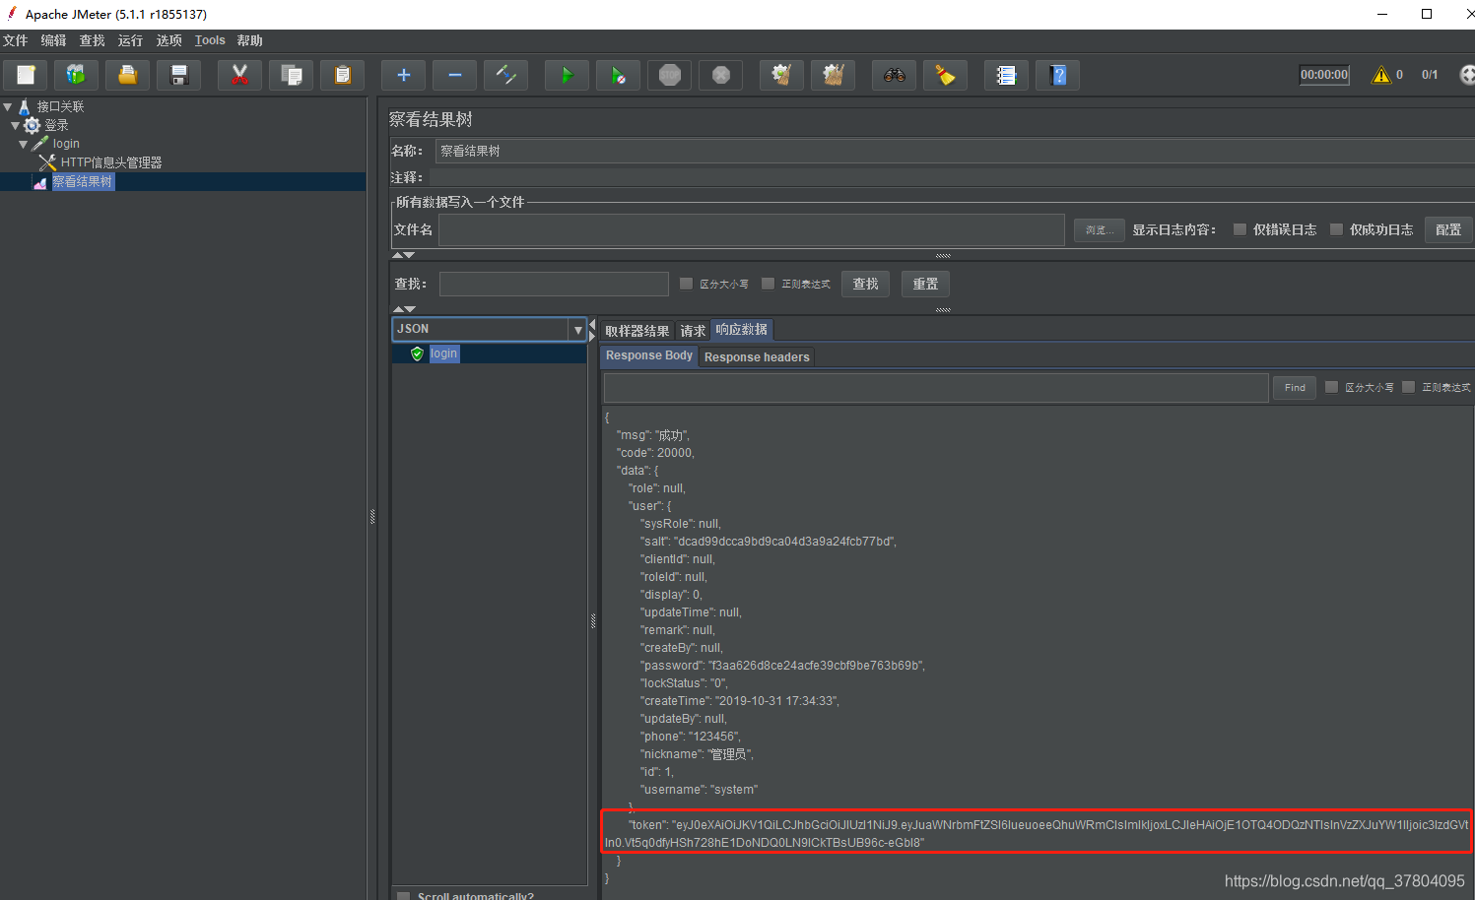Start the test with green arrow
The height and width of the screenshot is (900, 1475).
(x=567, y=75)
